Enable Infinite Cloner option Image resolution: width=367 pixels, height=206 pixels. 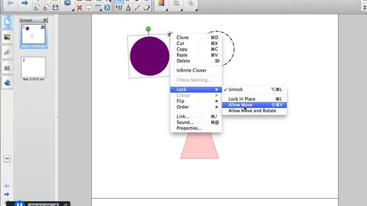(x=196, y=70)
